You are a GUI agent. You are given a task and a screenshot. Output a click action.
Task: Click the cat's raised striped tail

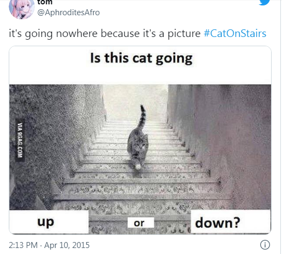[x=142, y=117]
